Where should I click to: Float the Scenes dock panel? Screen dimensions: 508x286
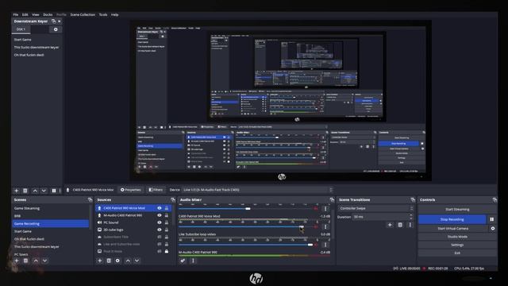(x=90, y=199)
